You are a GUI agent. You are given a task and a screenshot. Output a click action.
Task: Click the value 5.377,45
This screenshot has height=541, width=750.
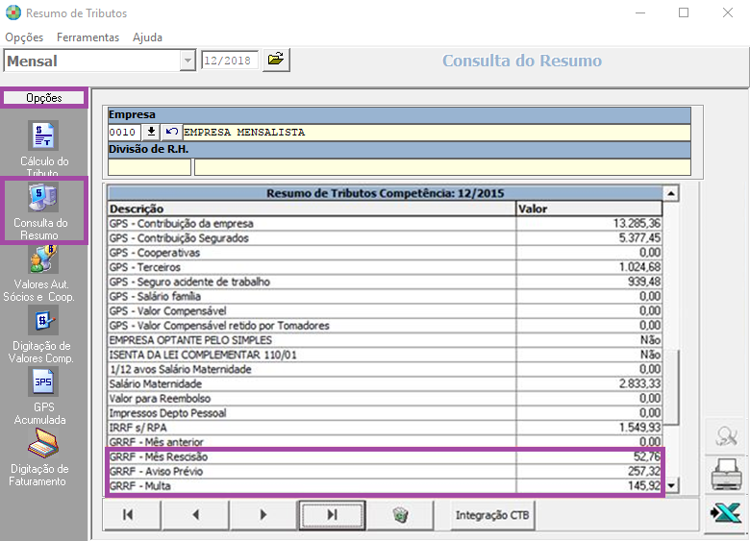(640, 238)
